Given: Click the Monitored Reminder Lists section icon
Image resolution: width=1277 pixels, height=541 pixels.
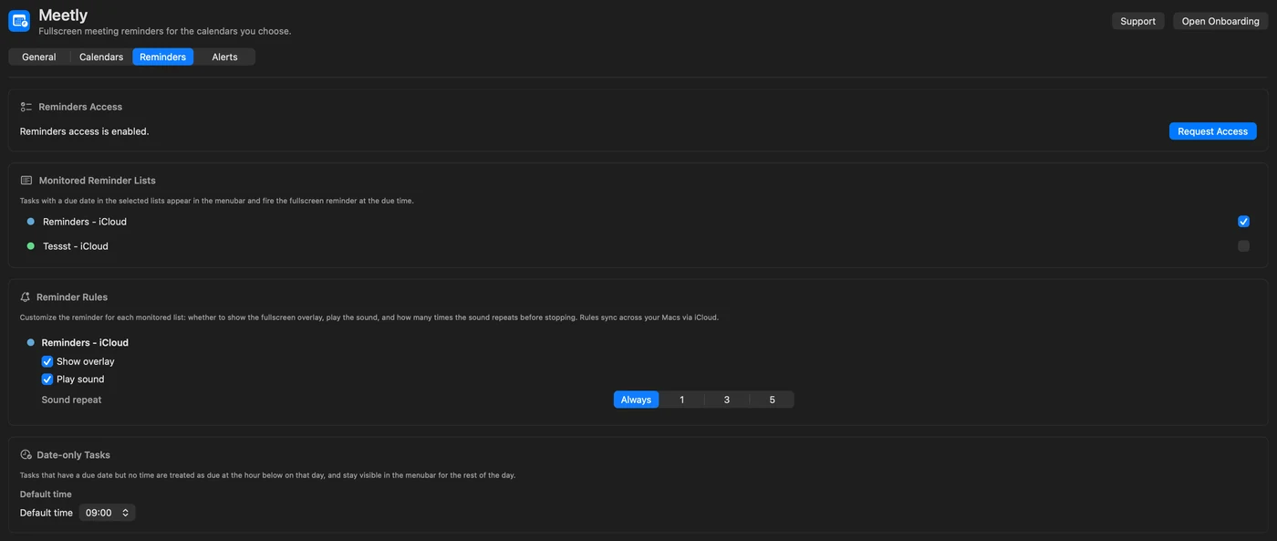Looking at the screenshot, I should coord(26,181).
